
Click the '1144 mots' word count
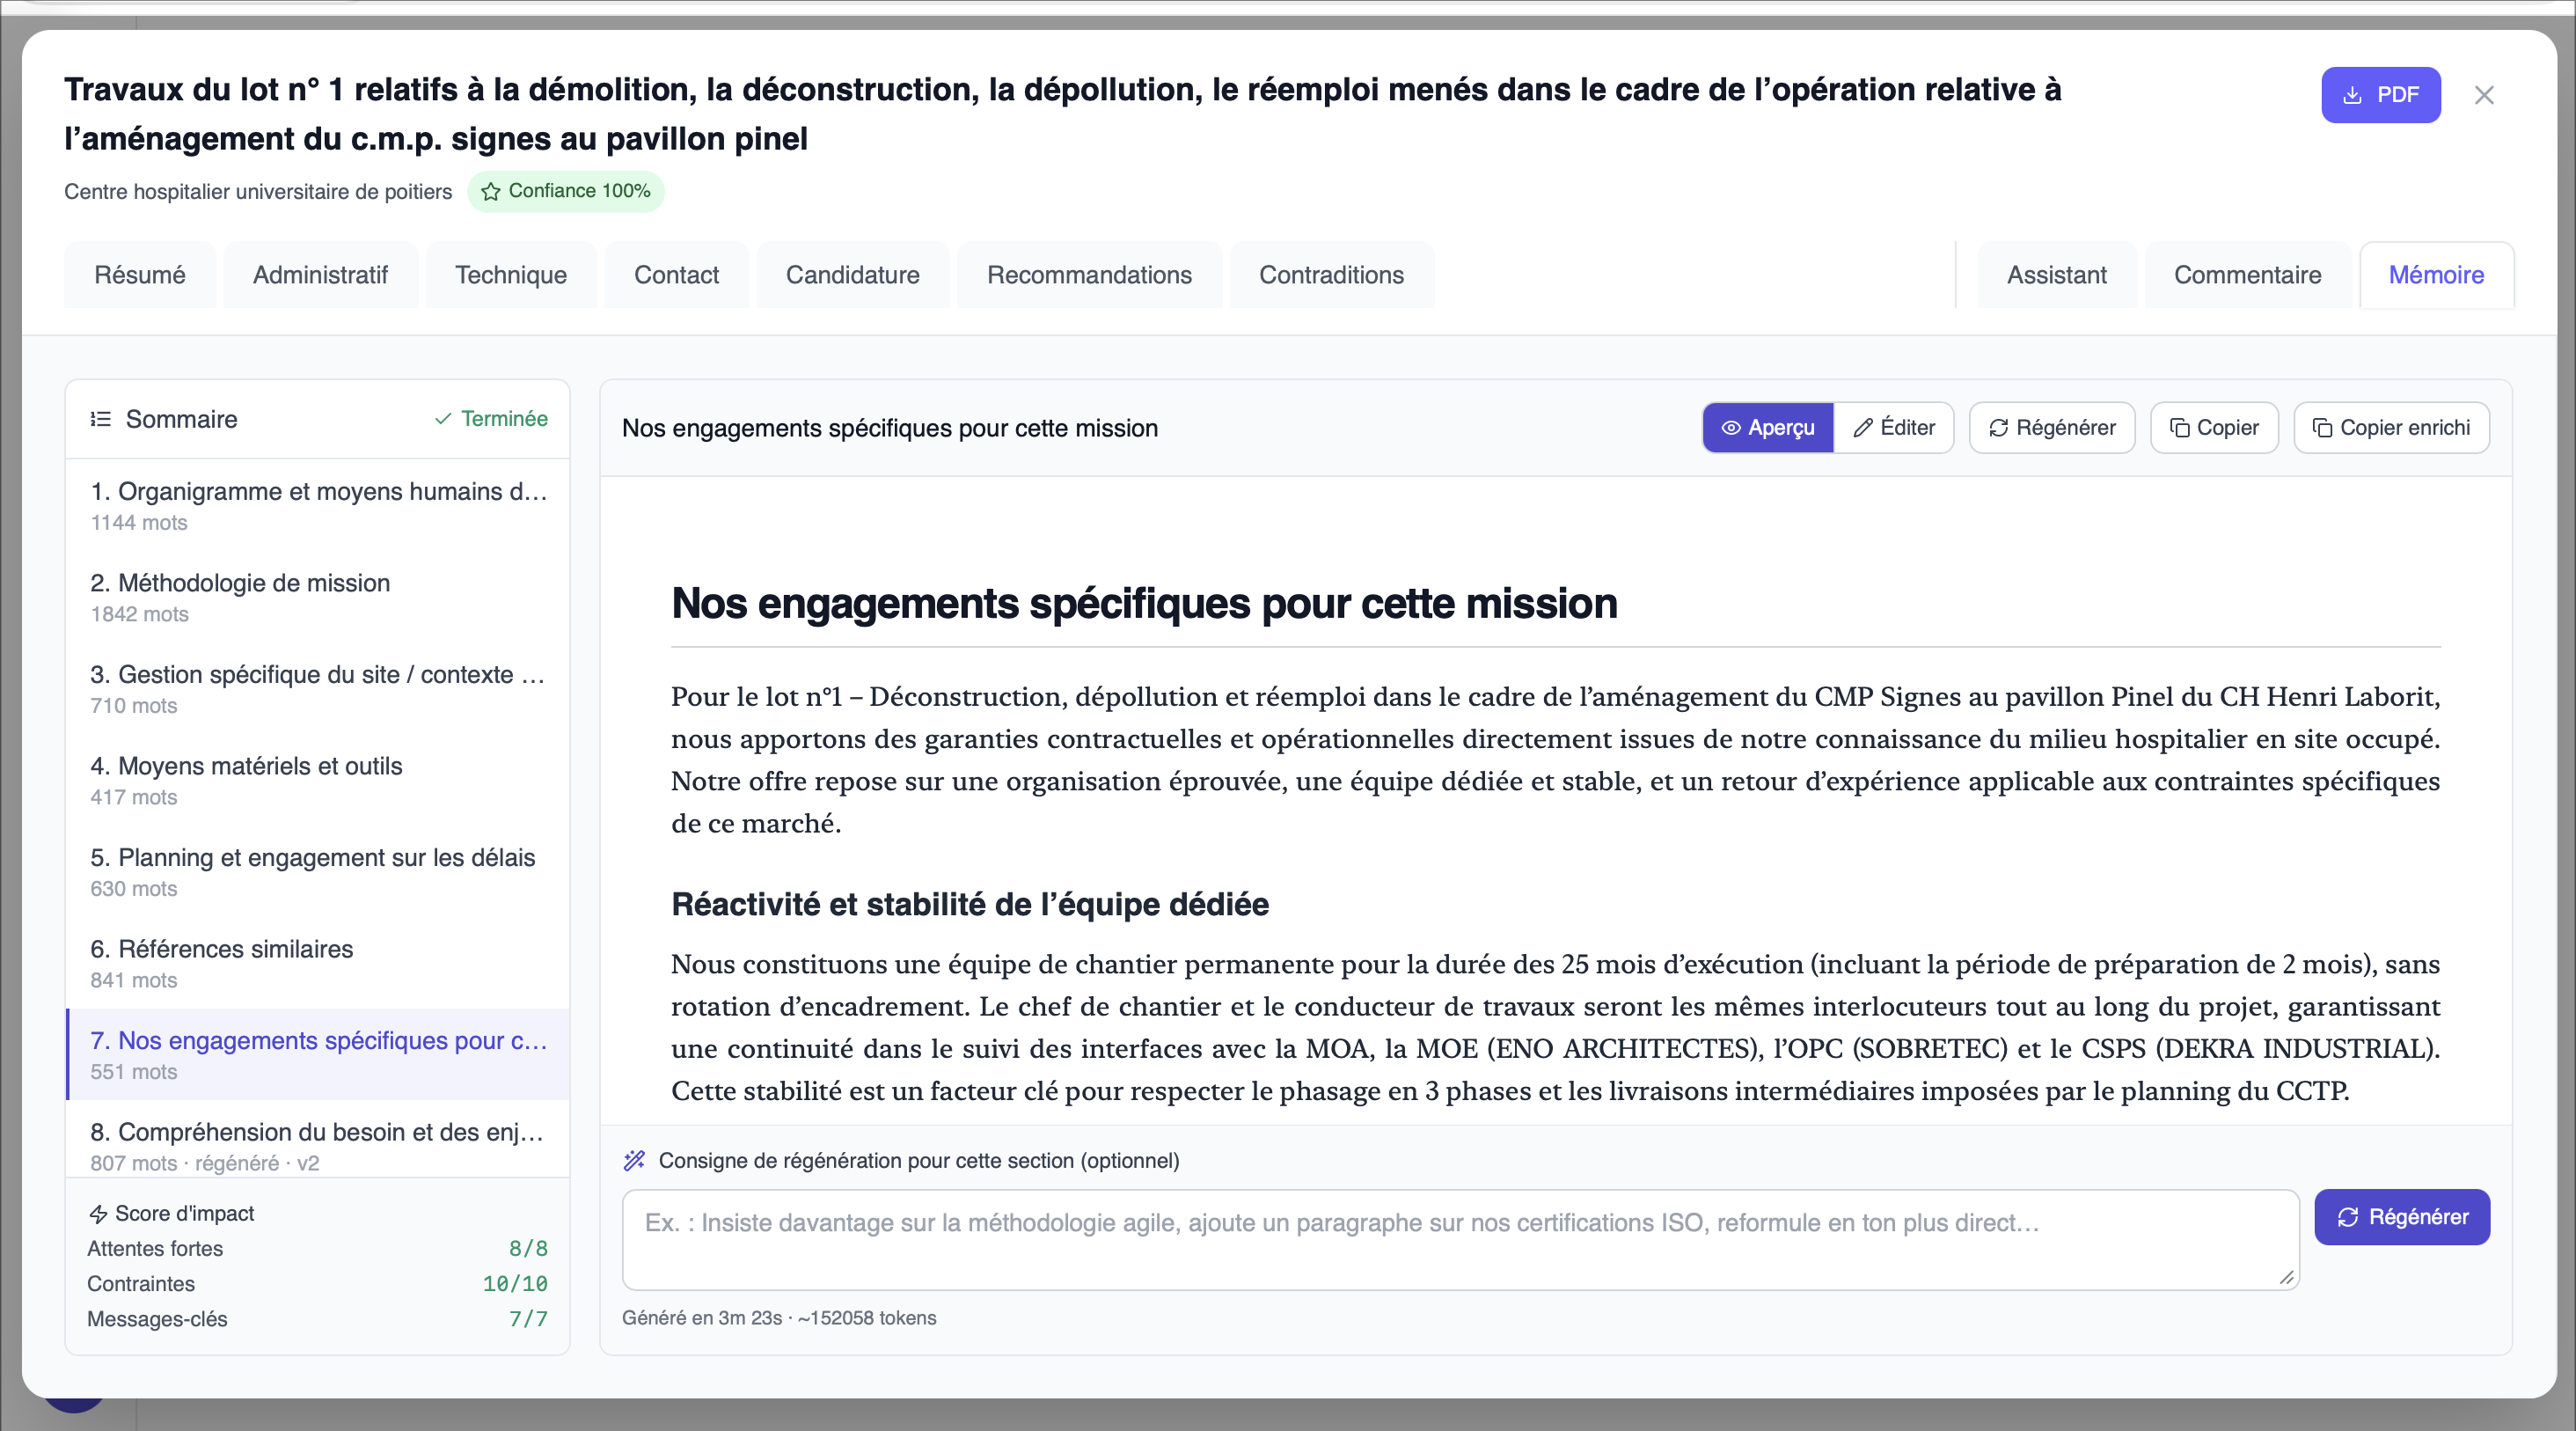point(139,523)
